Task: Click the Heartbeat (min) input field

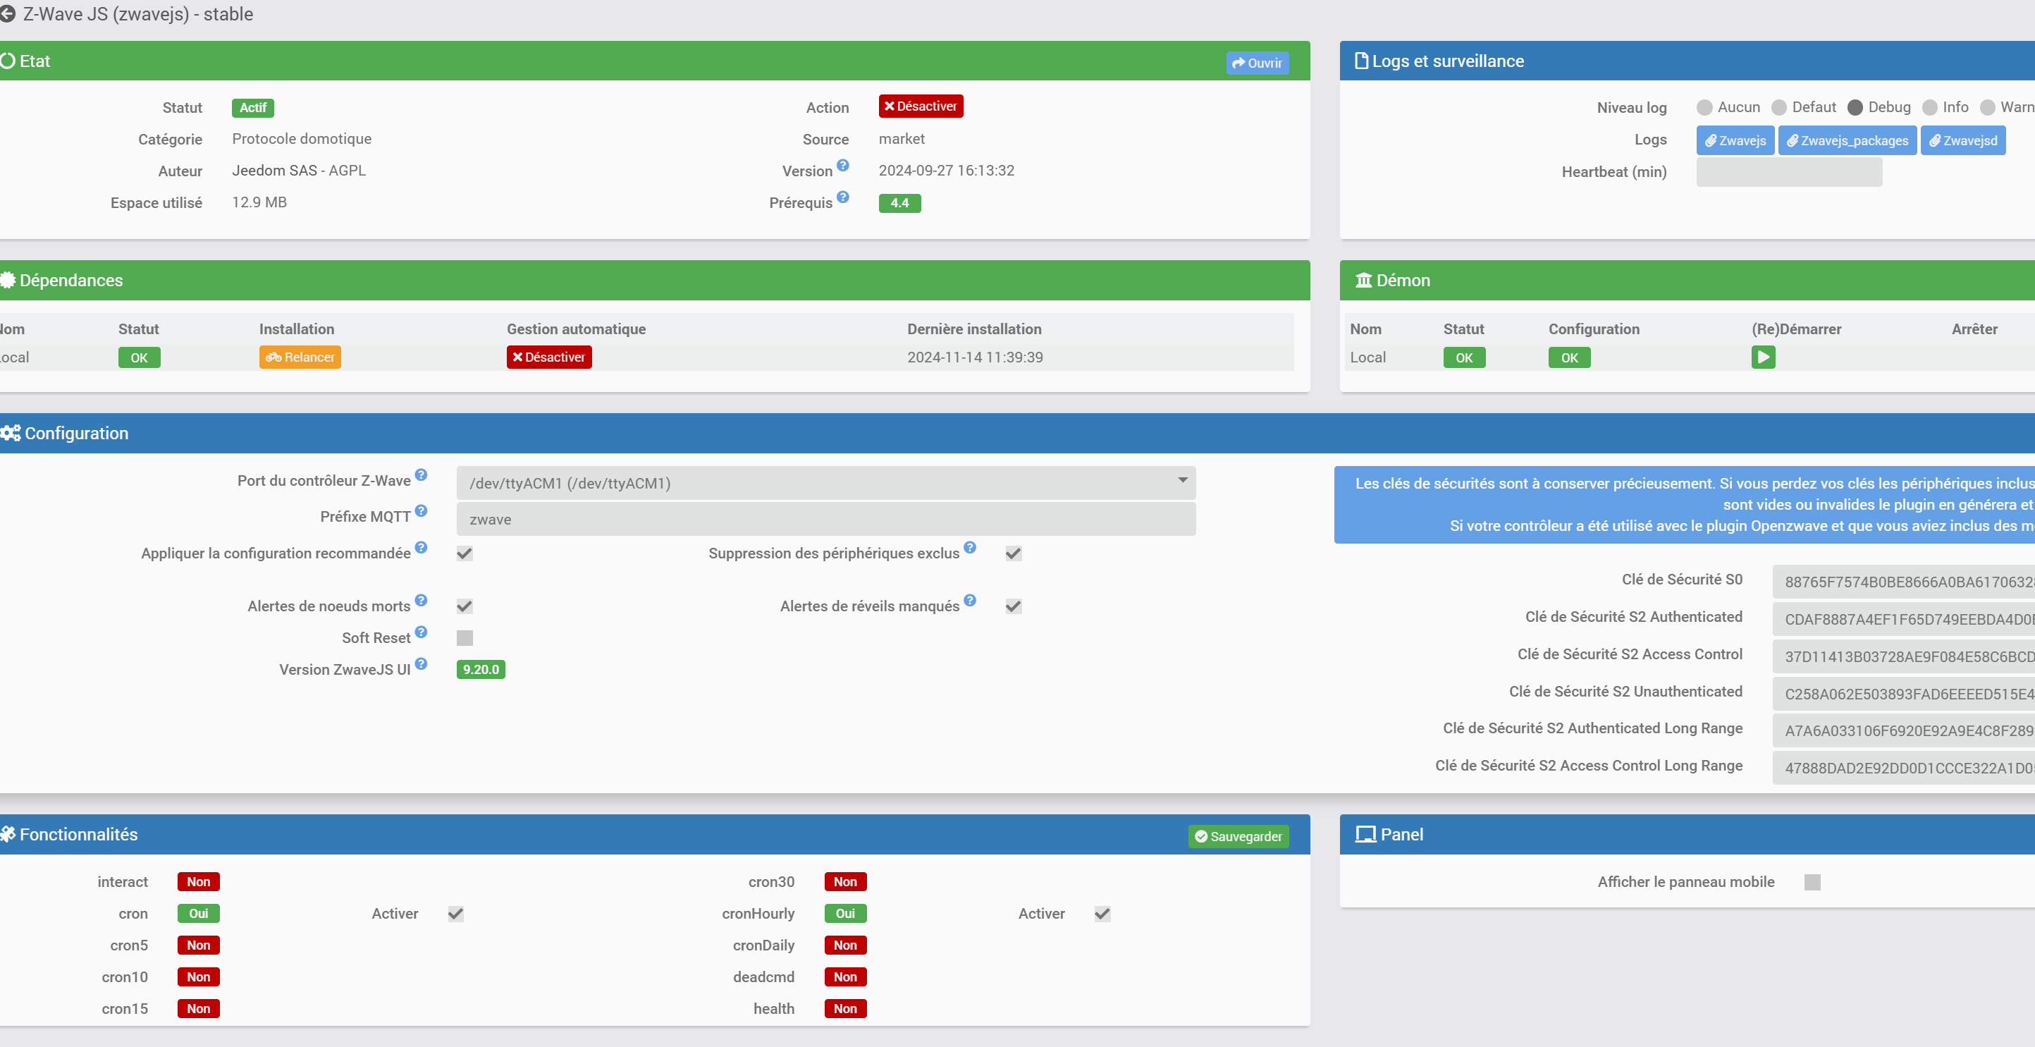Action: point(1788,172)
